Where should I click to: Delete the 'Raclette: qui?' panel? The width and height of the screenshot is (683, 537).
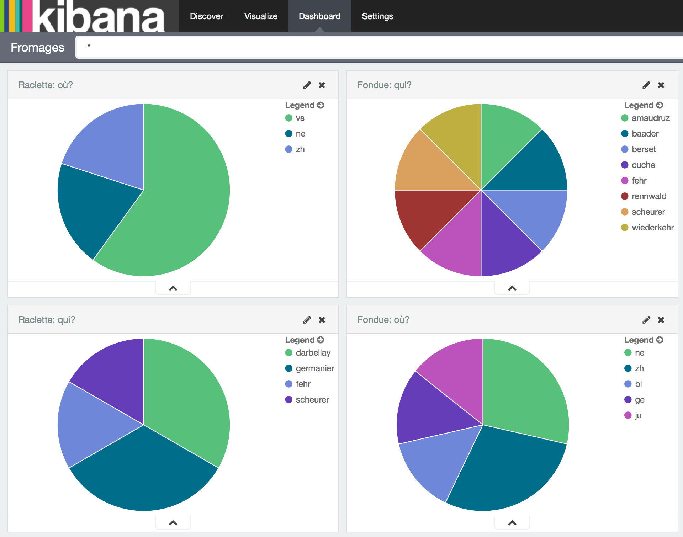click(x=322, y=320)
